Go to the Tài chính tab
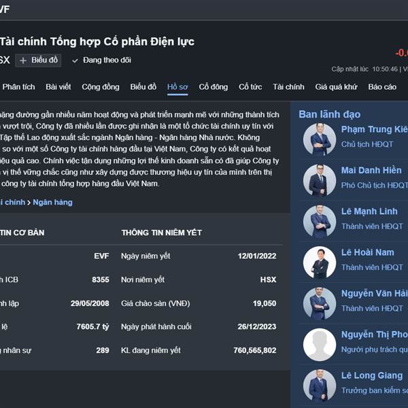Viewport: 408px width, 408px height. (x=288, y=87)
